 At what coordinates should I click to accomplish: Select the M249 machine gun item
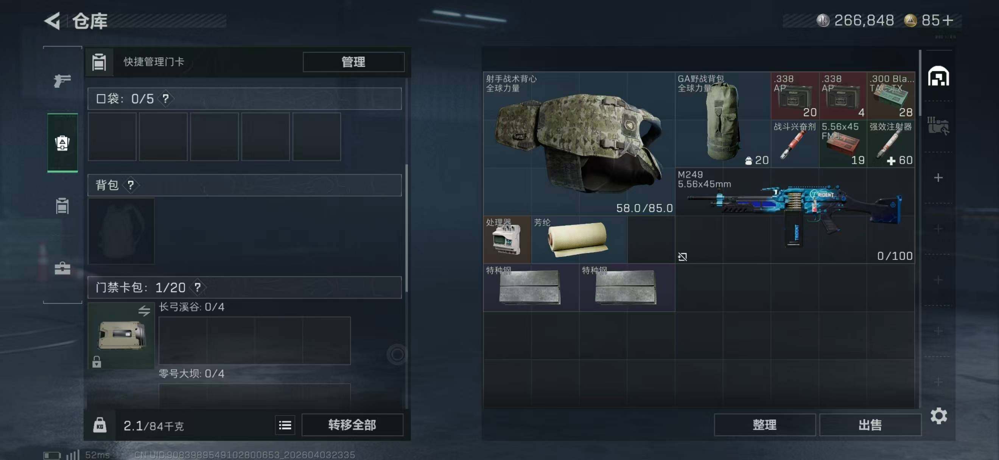[795, 216]
